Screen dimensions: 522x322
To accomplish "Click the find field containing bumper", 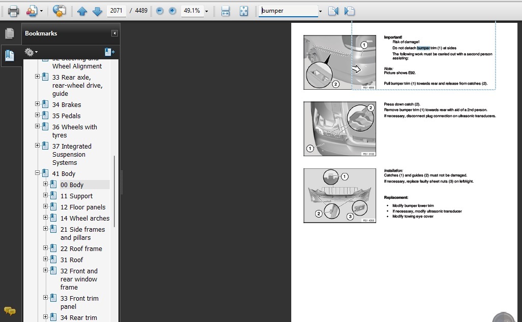I will point(288,11).
